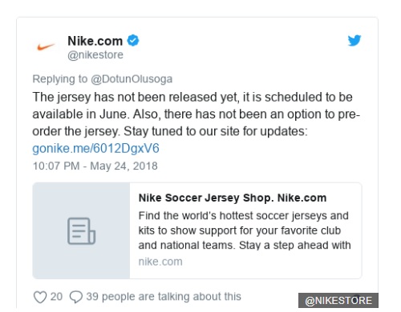401x312 pixels.
Task: Click the link card description text
Action: coord(245,230)
